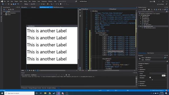Switch to Package Manager Console tab
The width and height of the screenshot is (169, 95).
[35, 88]
